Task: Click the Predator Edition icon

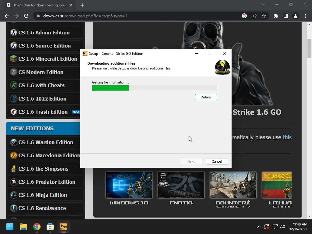Action: [x=13, y=182]
